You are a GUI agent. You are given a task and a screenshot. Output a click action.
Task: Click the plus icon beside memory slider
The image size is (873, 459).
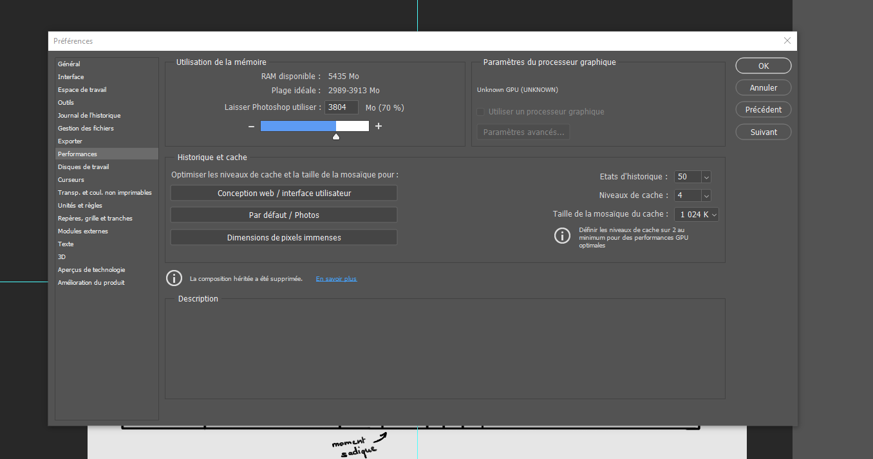click(379, 126)
